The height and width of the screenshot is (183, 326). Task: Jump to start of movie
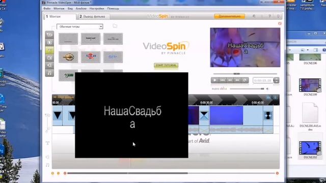(x=222, y=80)
